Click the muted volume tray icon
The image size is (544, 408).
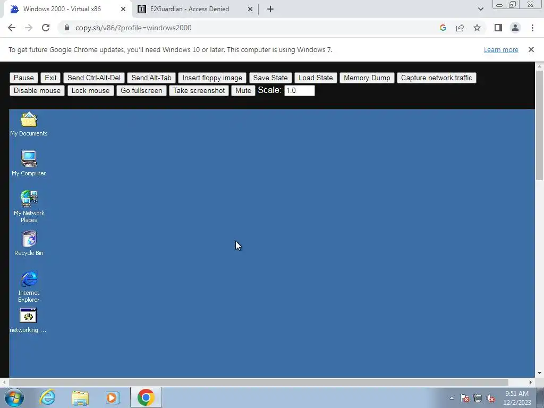490,398
